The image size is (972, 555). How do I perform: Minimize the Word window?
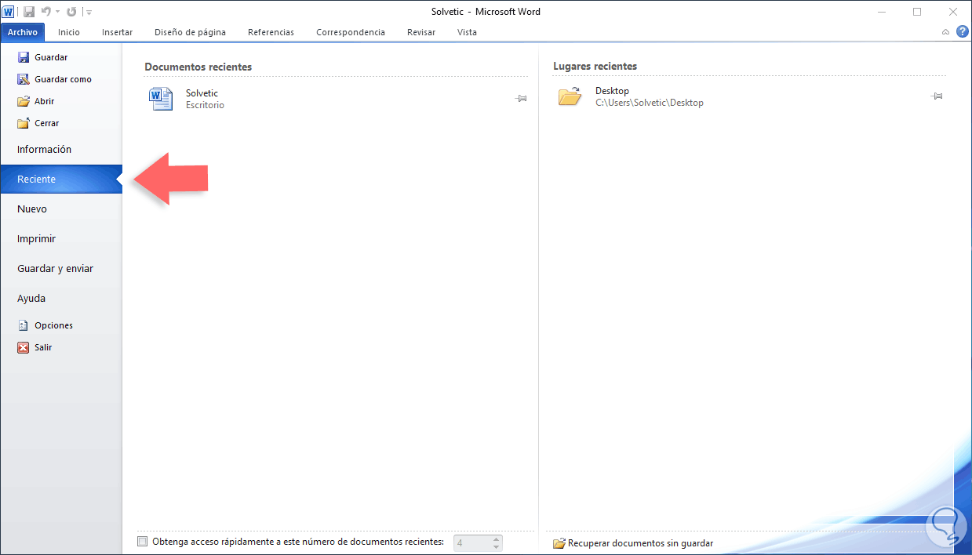coord(881,12)
